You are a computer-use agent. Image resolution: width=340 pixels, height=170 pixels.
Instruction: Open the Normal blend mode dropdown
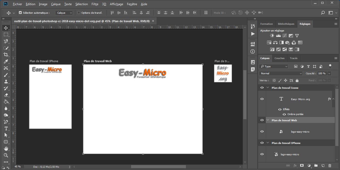[x=281, y=74]
